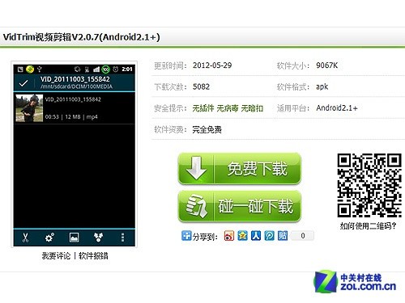Share to QQ Zone star icon
The width and height of the screenshot is (405, 303).
242,236
